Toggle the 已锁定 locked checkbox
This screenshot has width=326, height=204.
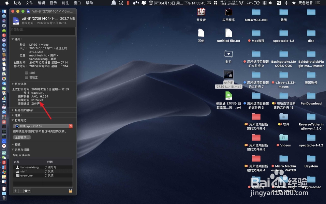(26, 77)
